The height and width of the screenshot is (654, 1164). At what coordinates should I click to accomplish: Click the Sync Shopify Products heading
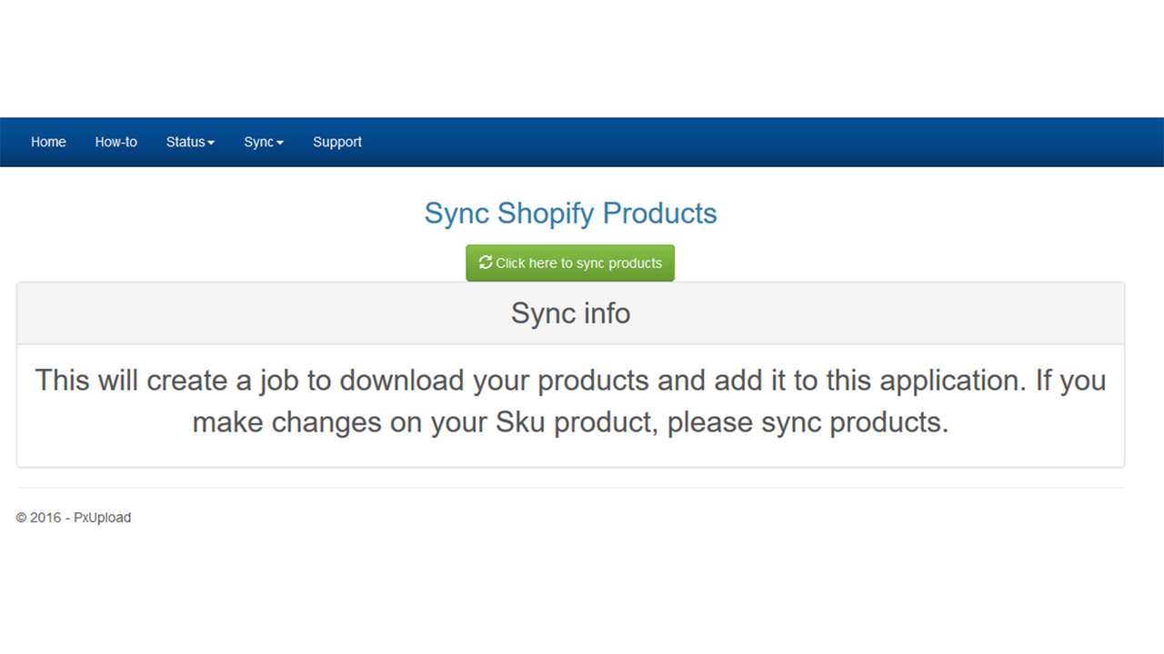[x=570, y=213]
